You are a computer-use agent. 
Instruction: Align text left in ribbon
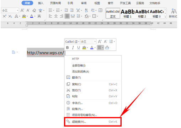pos(50,16)
